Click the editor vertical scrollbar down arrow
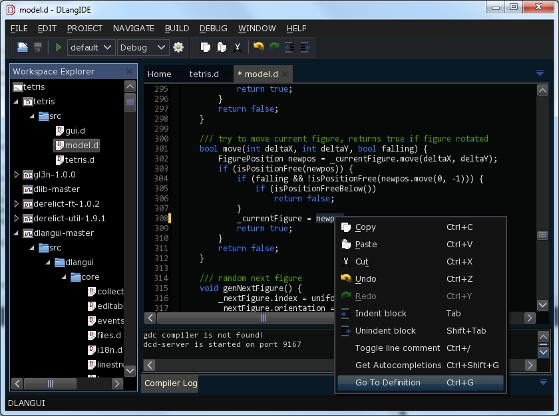Image resolution: width=559 pixels, height=416 pixels. coord(542,305)
